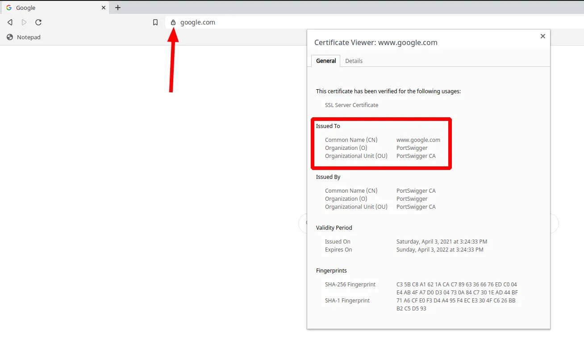Viewport: 584px width, 364px height.
Task: Click the certificate verified usages sentence
Action: coord(388,91)
